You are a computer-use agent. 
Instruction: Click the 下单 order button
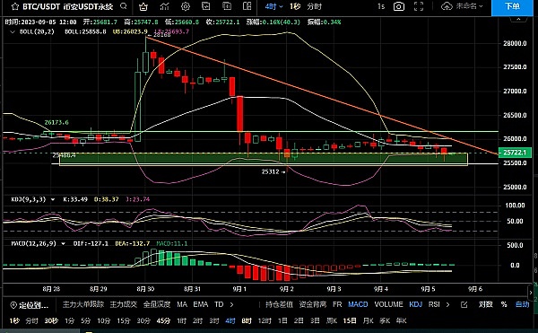[512, 7]
